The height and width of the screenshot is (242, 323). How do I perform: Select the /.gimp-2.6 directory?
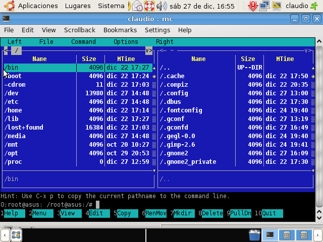tap(236, 145)
